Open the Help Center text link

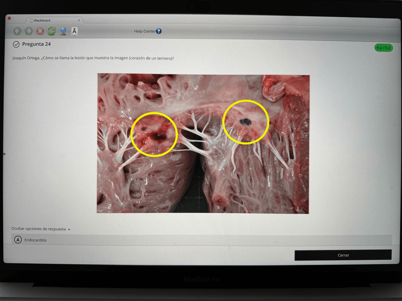pos(144,31)
